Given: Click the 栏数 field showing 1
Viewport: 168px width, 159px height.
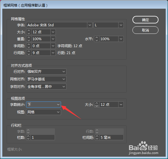Looking at the screenshot, I should coord(43,137).
